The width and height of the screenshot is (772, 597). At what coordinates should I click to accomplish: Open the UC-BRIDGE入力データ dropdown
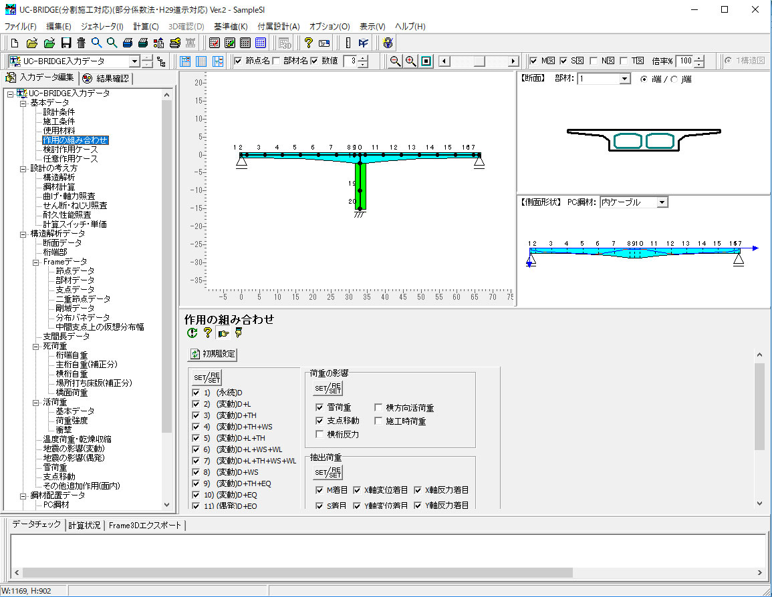pyautogui.click(x=134, y=61)
